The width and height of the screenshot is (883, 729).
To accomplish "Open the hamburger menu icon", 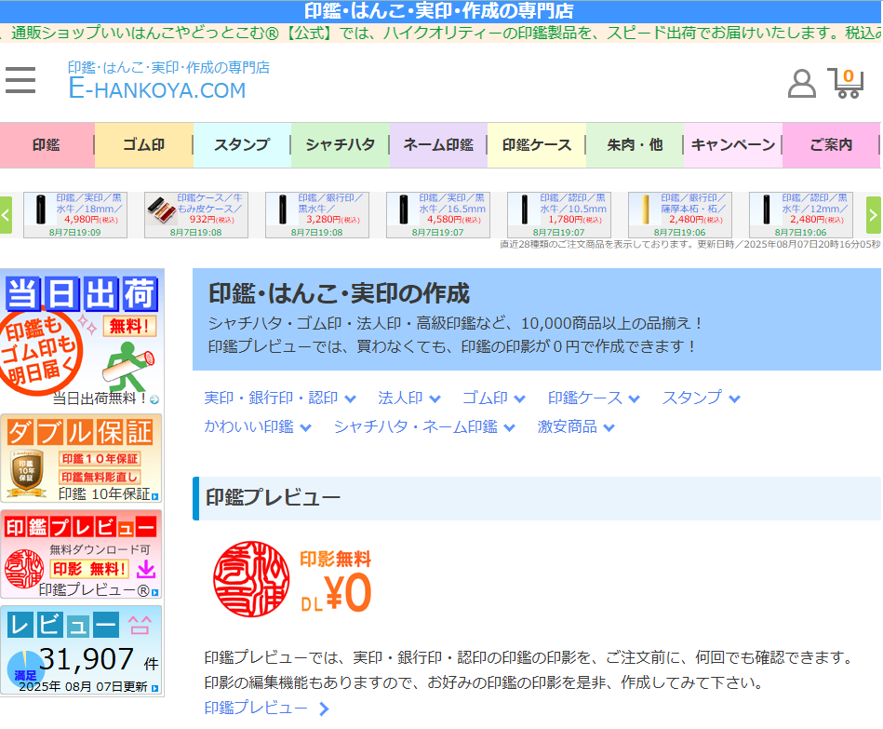I will tap(20, 81).
